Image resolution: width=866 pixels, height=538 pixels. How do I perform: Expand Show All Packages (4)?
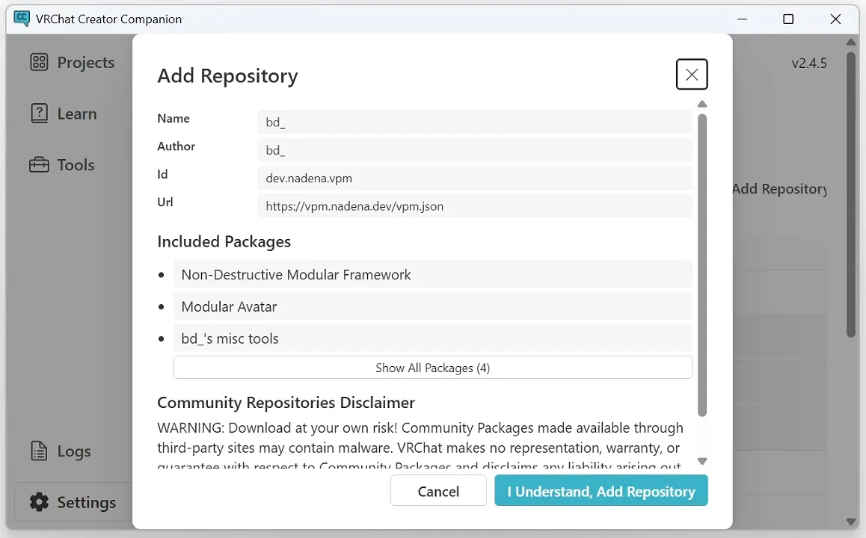pos(432,368)
